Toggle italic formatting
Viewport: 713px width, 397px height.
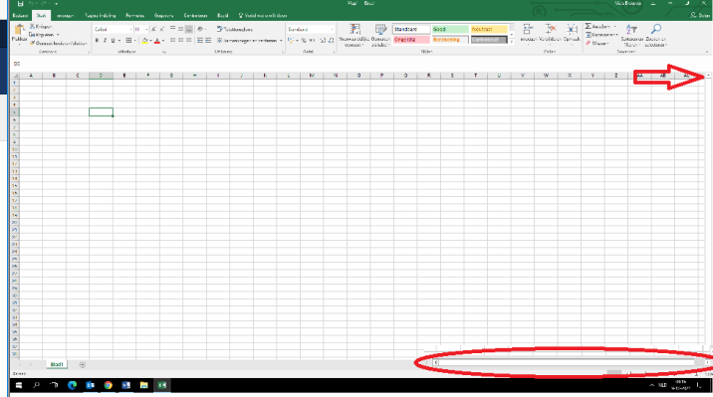pyautogui.click(x=105, y=41)
